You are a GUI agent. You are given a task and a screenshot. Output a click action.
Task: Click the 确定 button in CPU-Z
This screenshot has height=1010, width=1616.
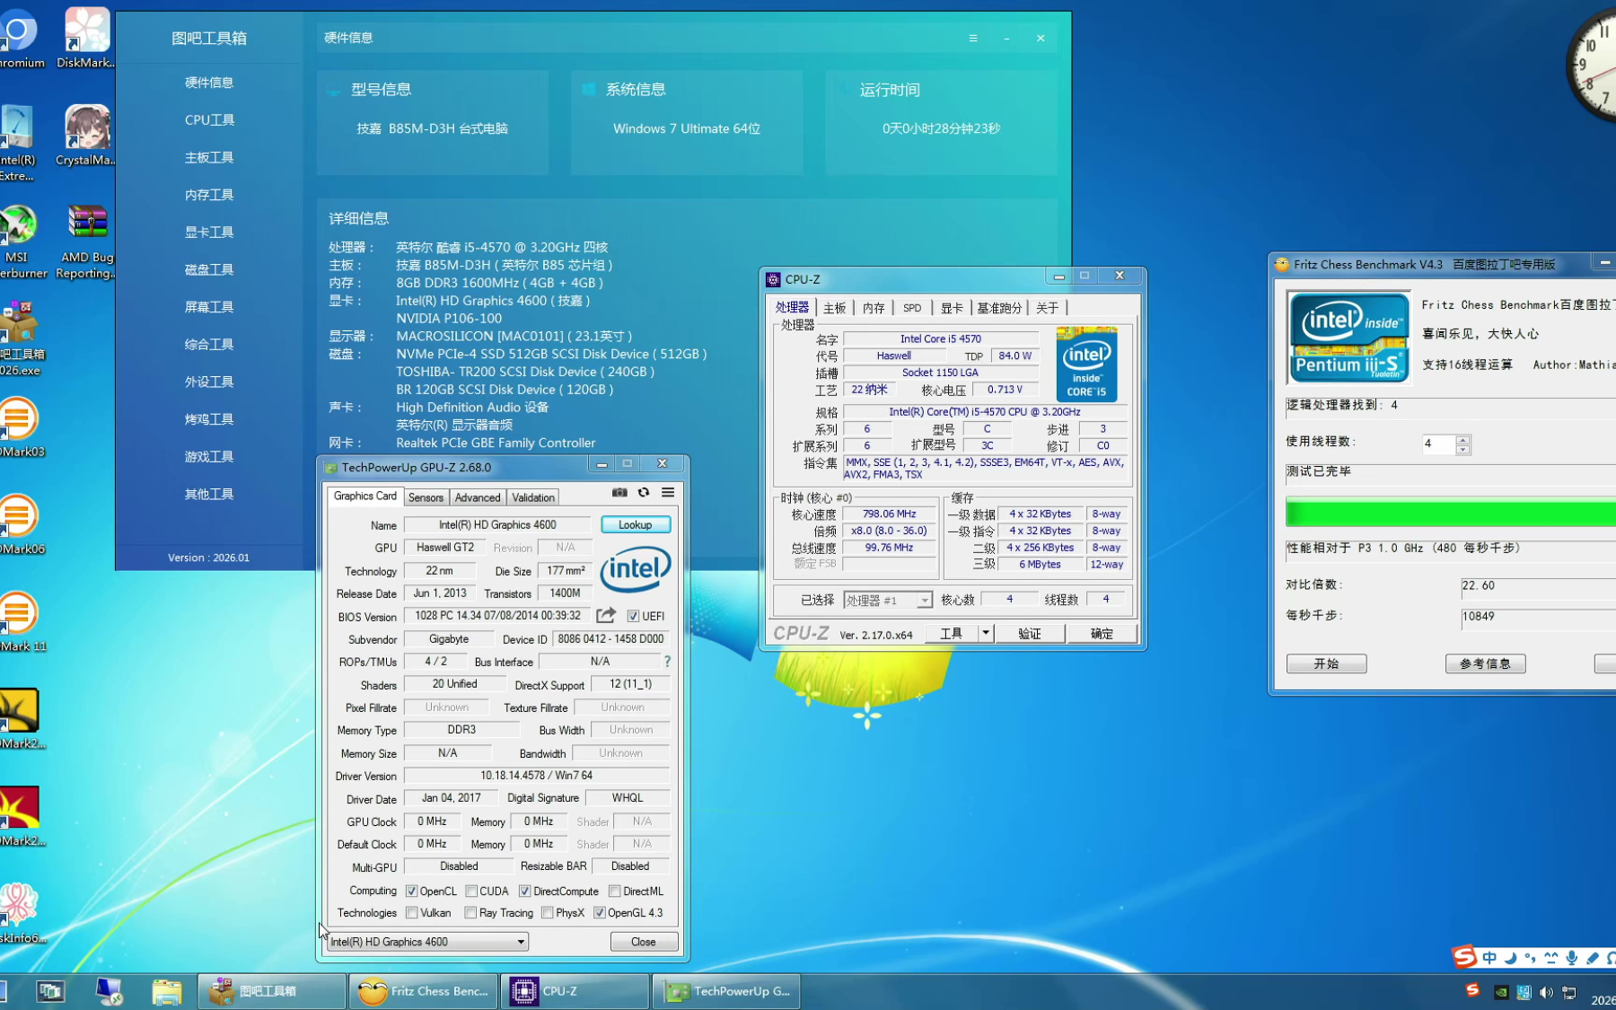1102,633
